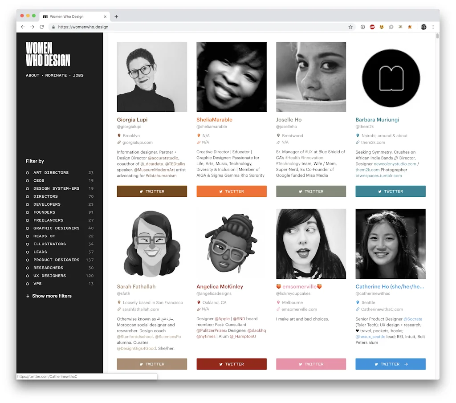This screenshot has width=456, height=403.
Task: Click the Women Who Design logo
Action: [48, 53]
